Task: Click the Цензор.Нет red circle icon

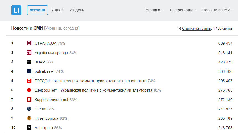Action: (x=29, y=90)
